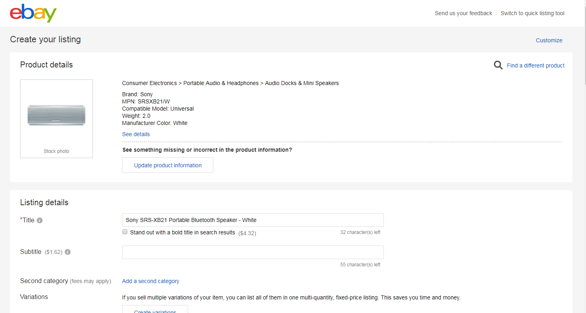Click the 'Weight: 2.0' text
The image size is (586, 313).
[136, 116]
